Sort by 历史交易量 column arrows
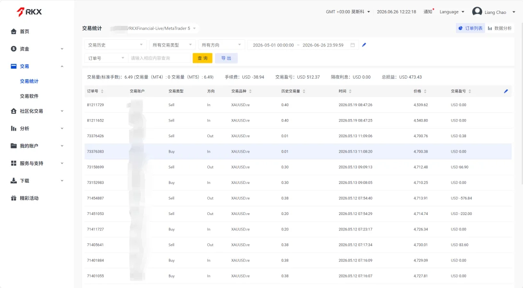Screen dimensions: 523x288 pos(304,91)
